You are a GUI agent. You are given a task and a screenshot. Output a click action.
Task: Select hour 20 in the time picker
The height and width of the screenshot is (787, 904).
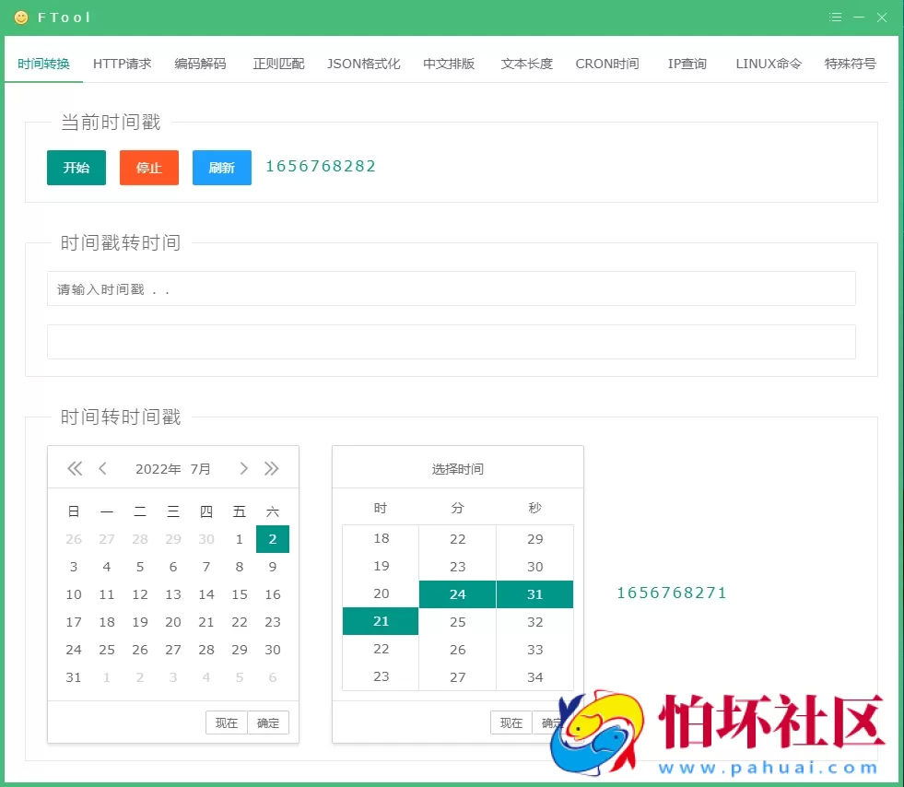point(380,594)
